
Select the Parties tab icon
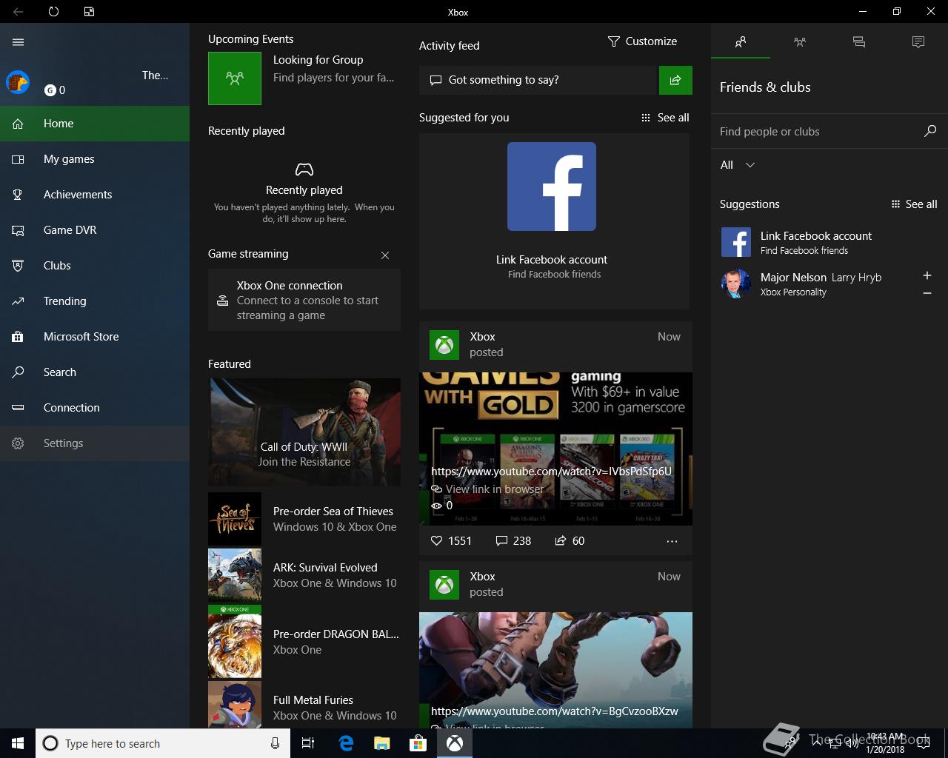[800, 42]
